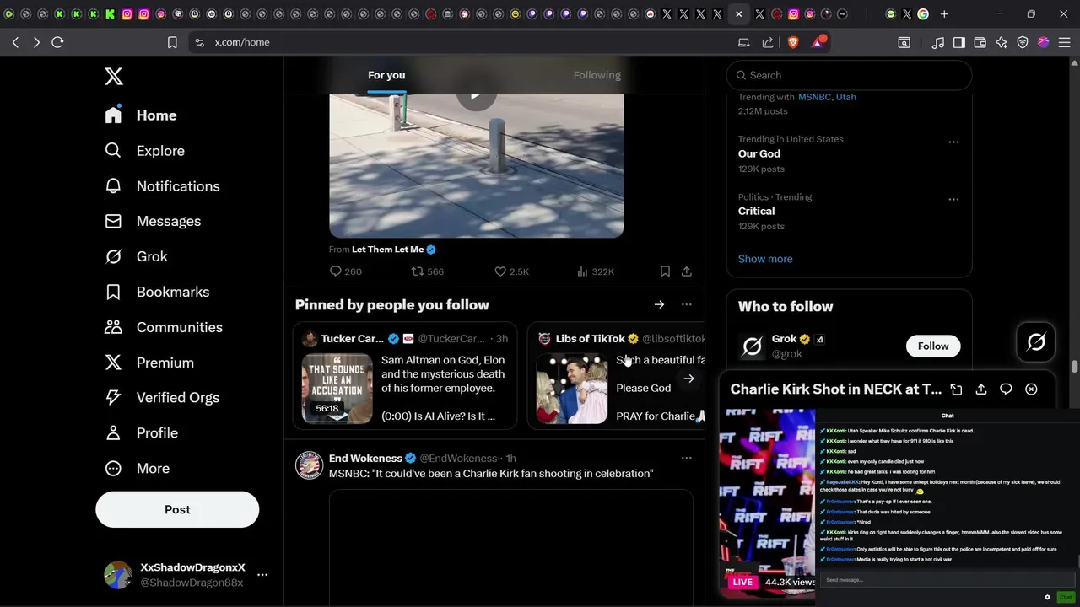Open Pinned by people you follow arrow
Viewport: 1080px width, 607px height.
click(x=659, y=304)
